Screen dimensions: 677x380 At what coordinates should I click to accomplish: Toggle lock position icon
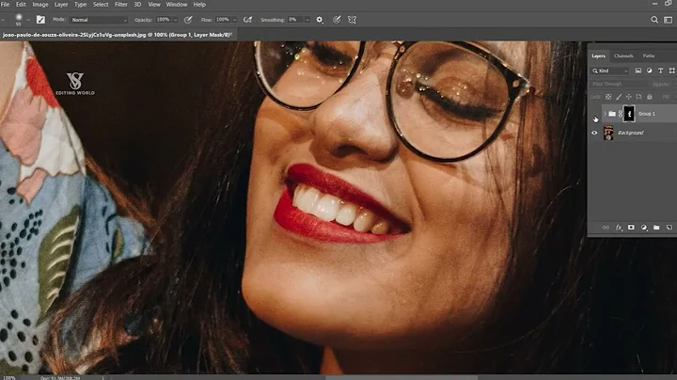(629, 97)
